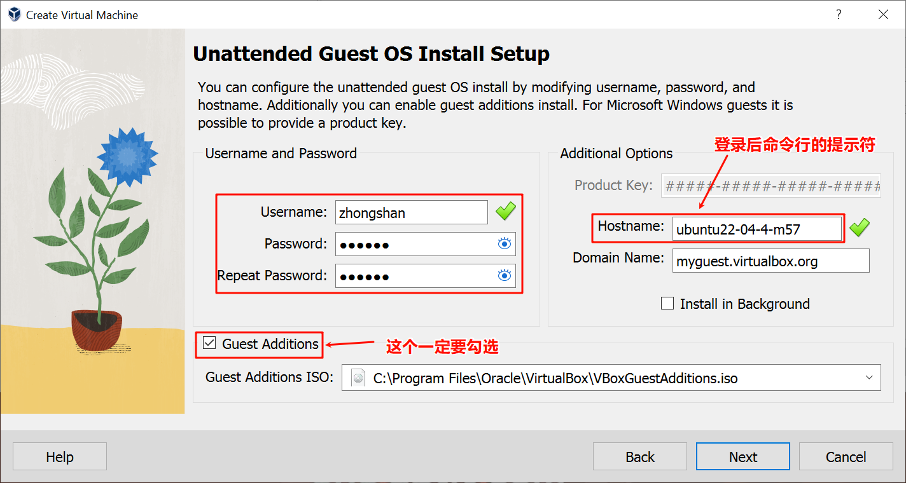Close the Create Virtual Machine window
The width and height of the screenshot is (906, 483).
click(883, 15)
